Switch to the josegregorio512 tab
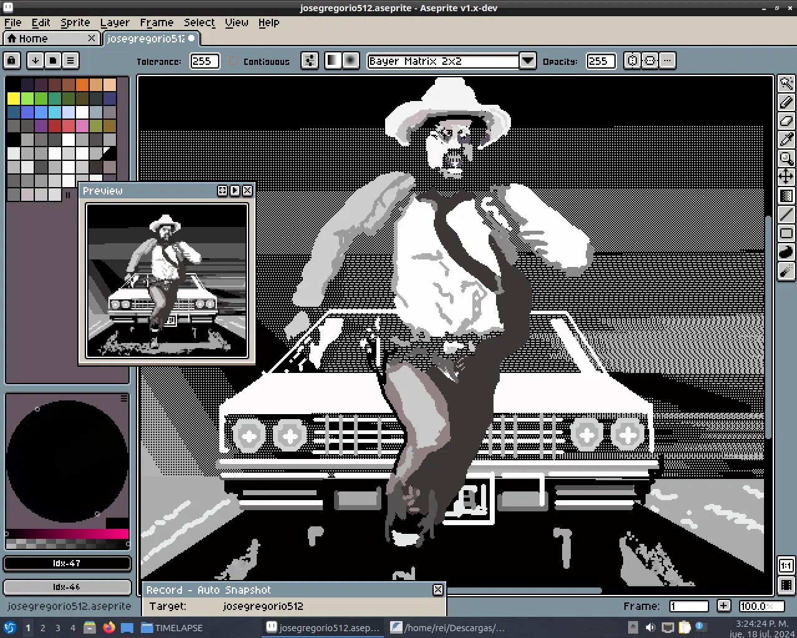Viewport: 797px width, 638px height. point(150,39)
